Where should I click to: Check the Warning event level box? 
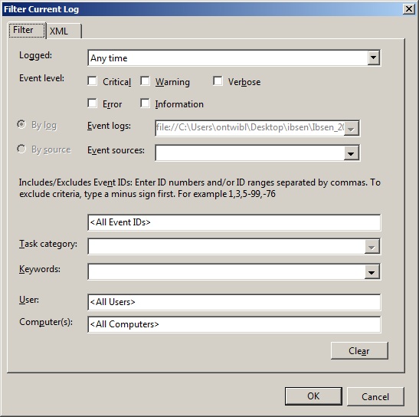pyautogui.click(x=145, y=81)
